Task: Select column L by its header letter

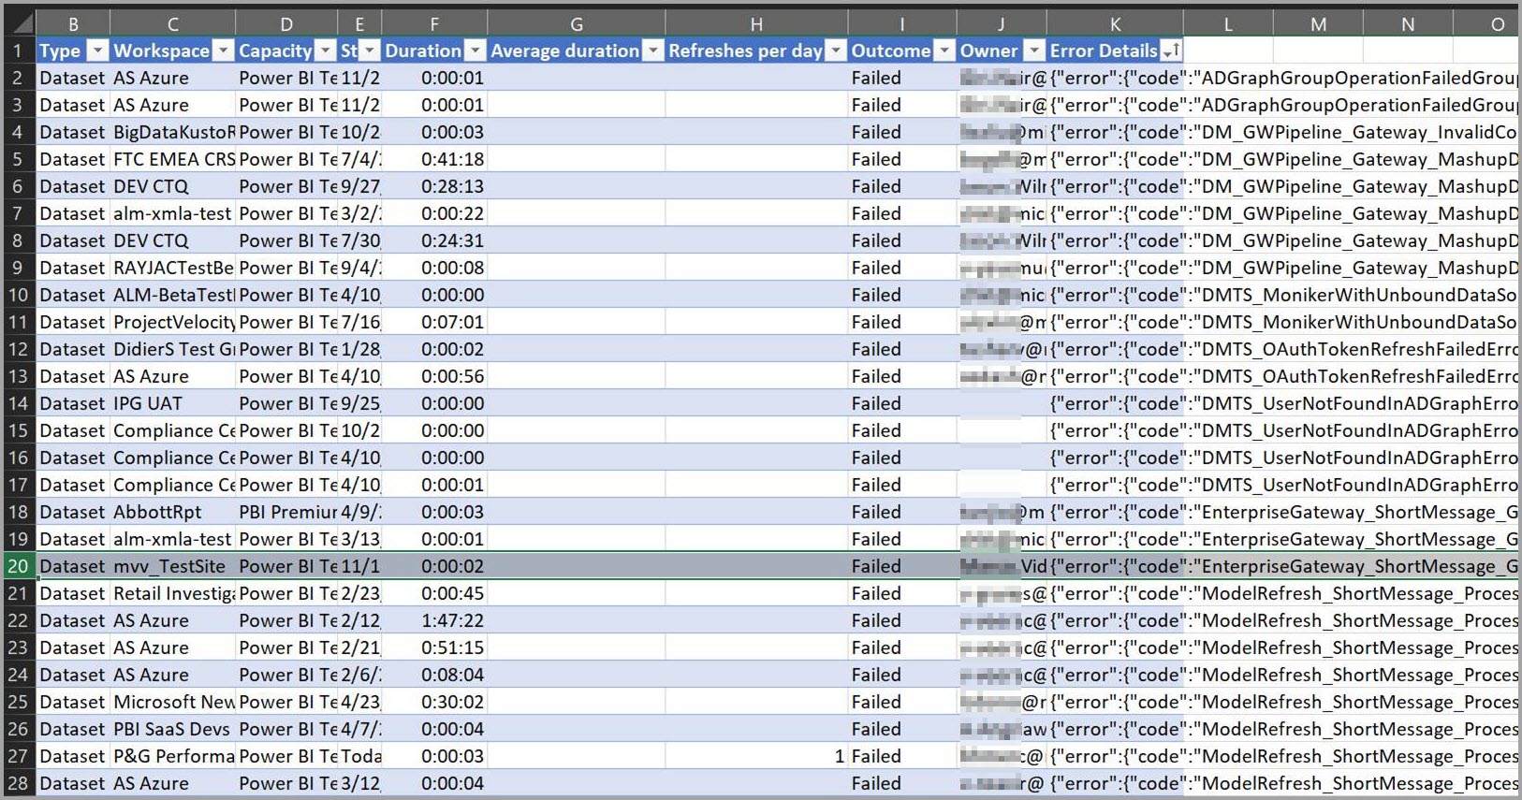Action: pyautogui.click(x=1228, y=24)
